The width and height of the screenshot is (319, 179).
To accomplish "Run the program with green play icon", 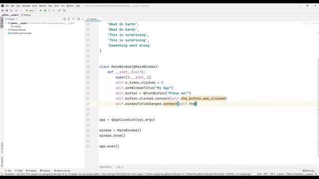I will (x=40, y=10).
